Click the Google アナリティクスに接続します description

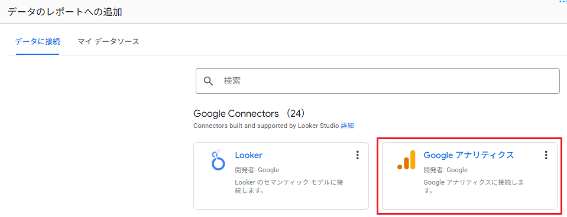click(474, 186)
